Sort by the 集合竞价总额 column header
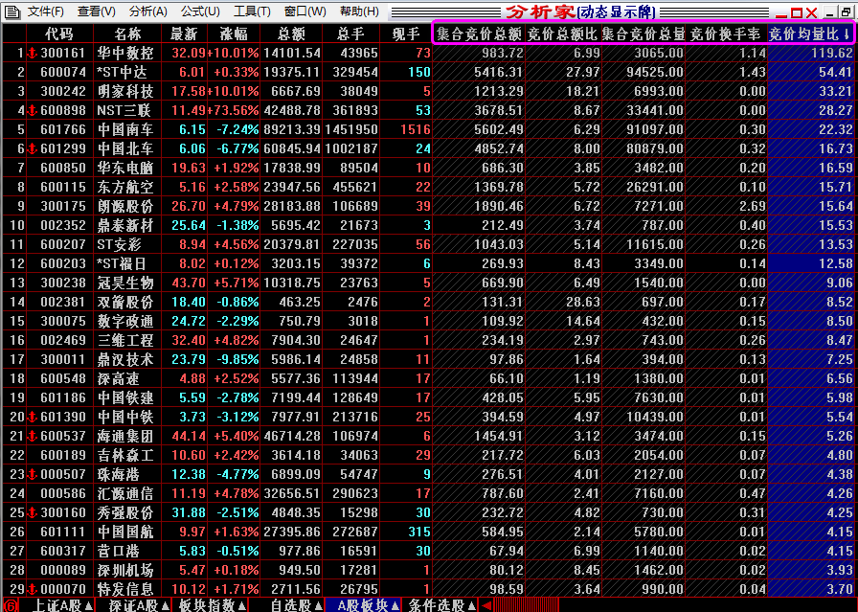 point(480,34)
